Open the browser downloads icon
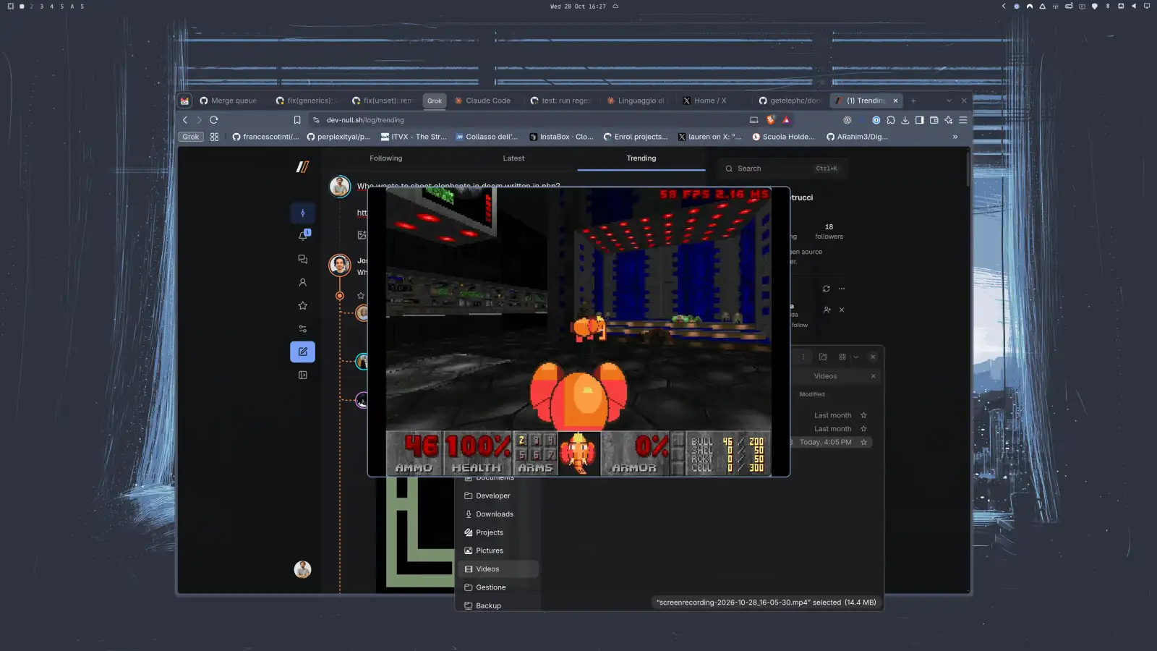The image size is (1157, 651). 905,120
